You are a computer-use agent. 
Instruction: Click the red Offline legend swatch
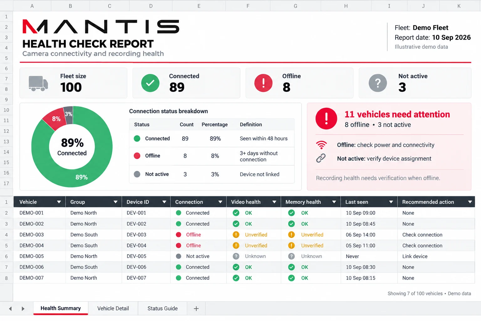click(137, 156)
